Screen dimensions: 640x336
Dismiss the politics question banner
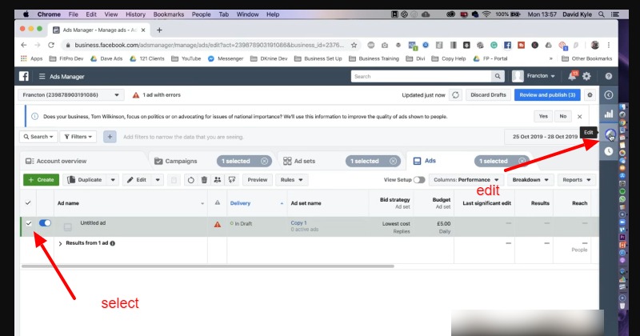(579, 117)
